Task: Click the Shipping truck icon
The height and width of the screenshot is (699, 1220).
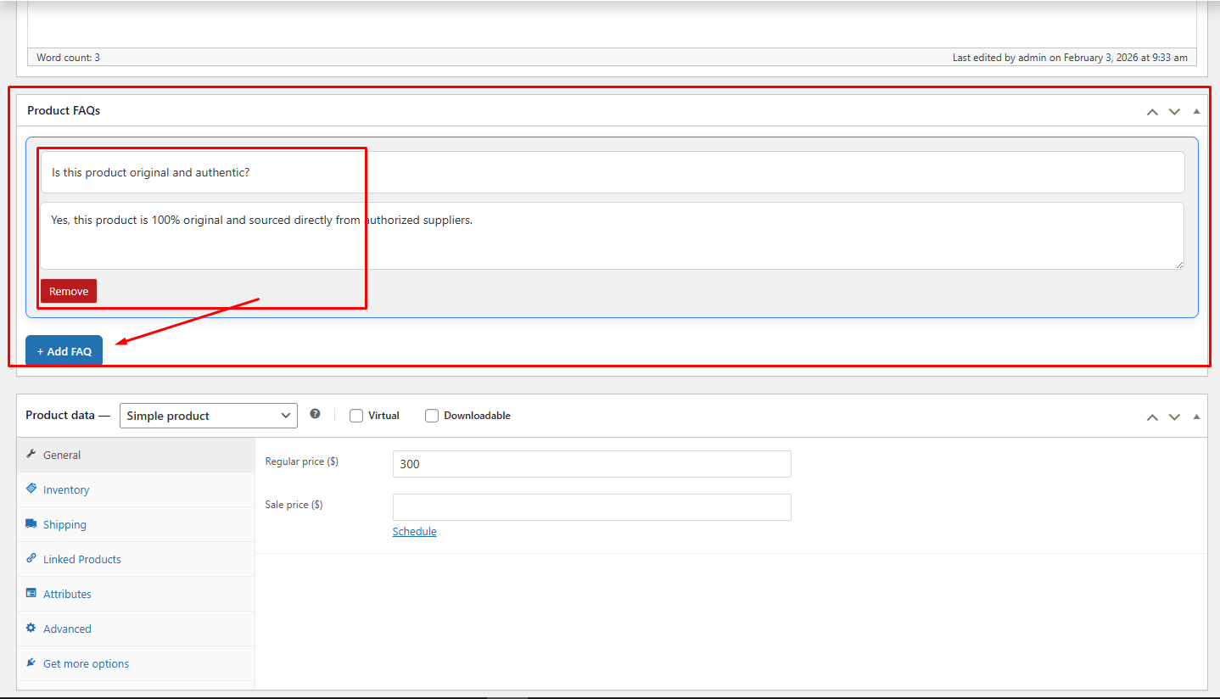Action: (x=31, y=524)
